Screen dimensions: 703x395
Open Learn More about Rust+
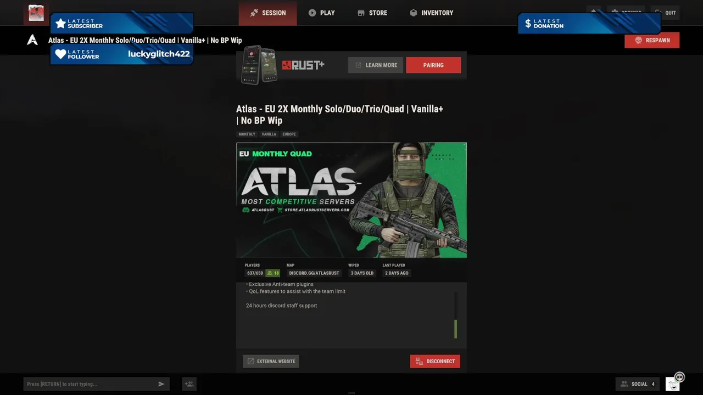[x=376, y=65]
